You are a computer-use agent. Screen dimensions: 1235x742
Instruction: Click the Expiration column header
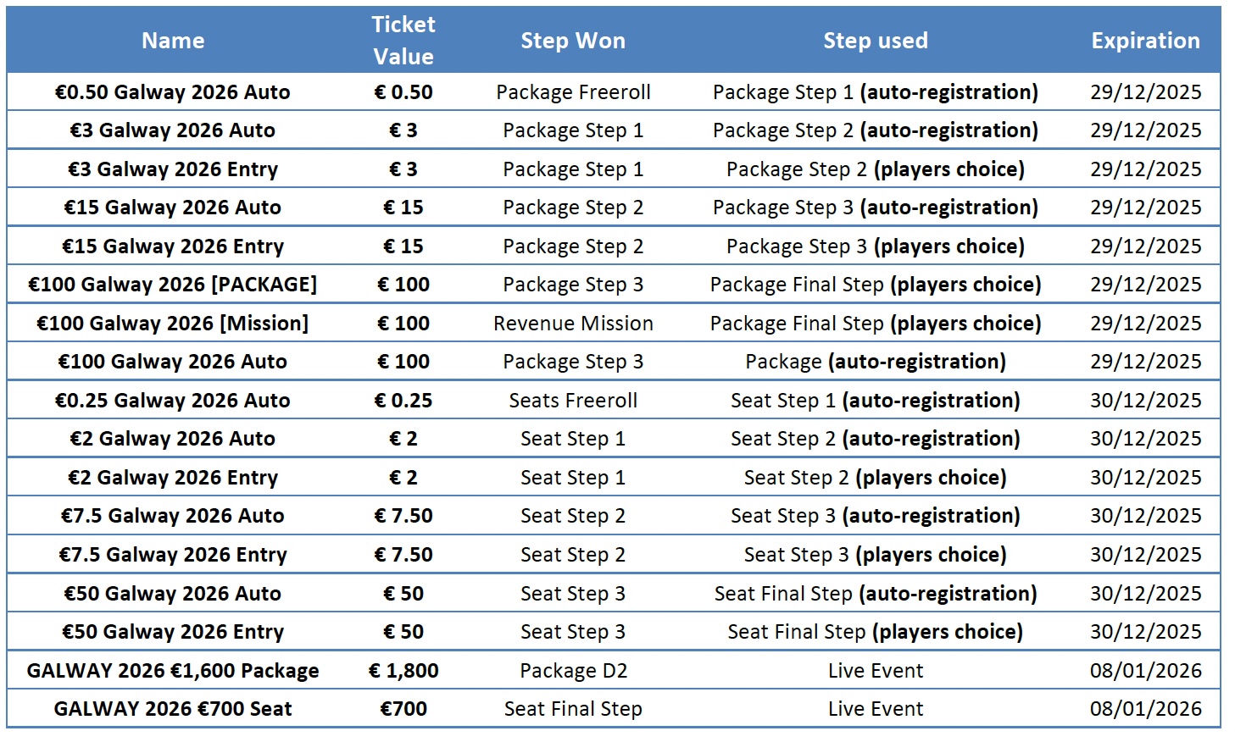pyautogui.click(x=1145, y=41)
